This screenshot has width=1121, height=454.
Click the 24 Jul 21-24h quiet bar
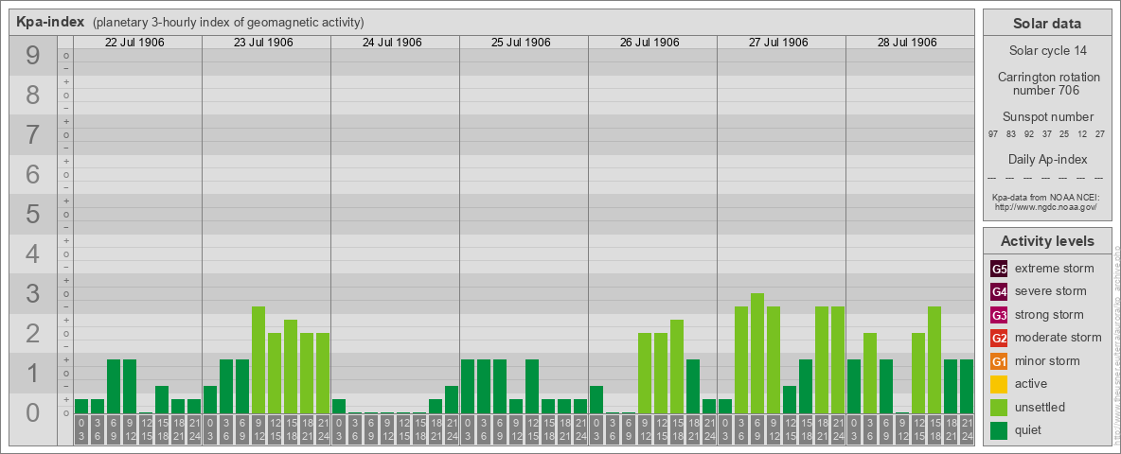(x=451, y=399)
